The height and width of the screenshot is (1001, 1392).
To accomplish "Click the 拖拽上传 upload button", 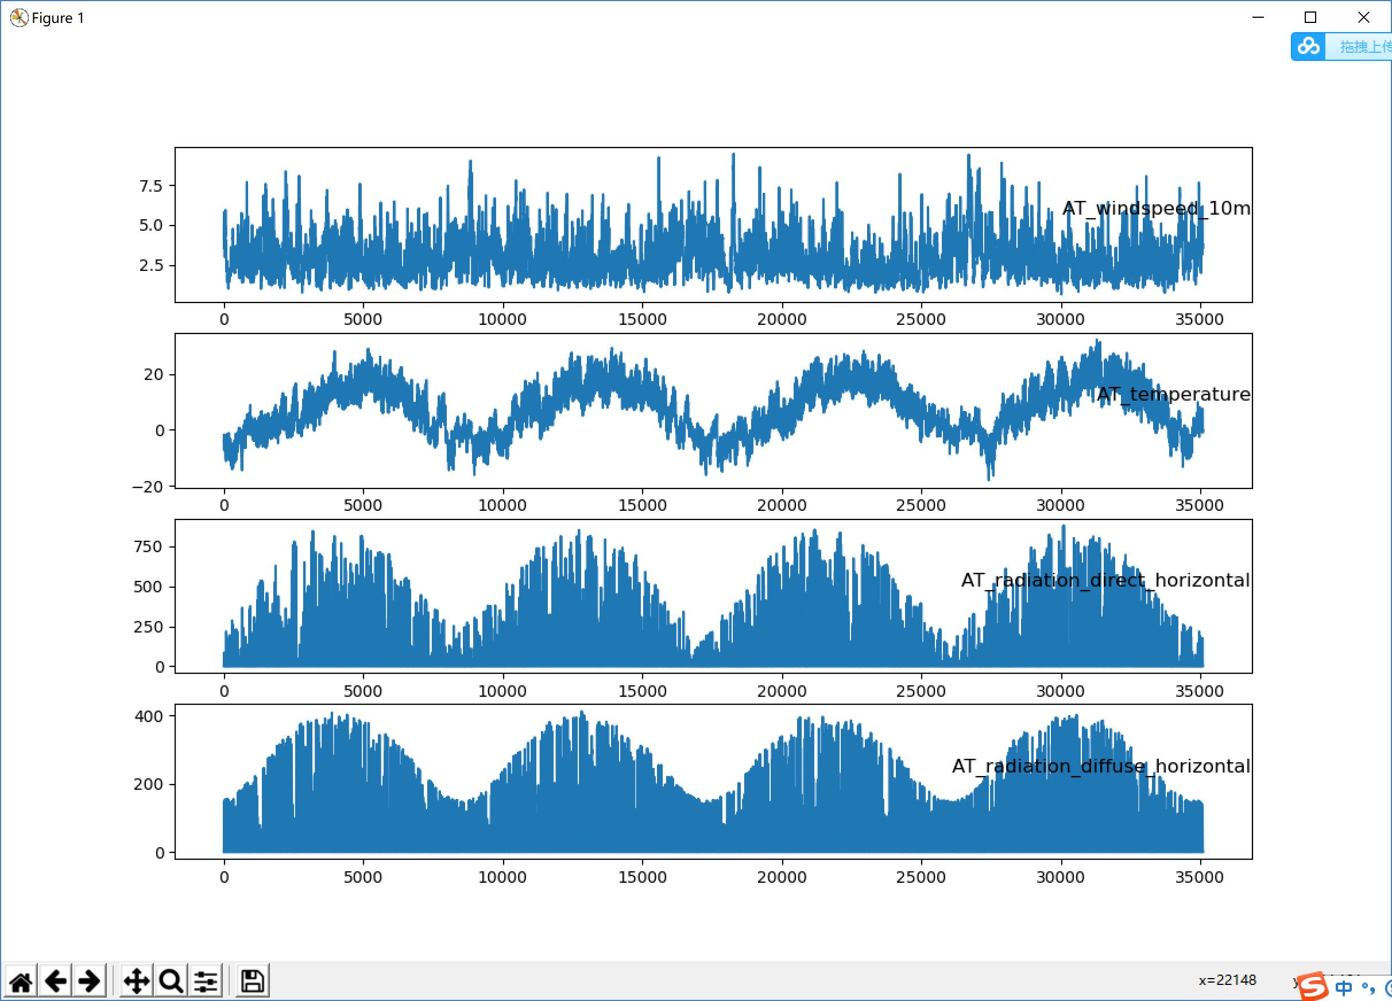I will 1364,46.
